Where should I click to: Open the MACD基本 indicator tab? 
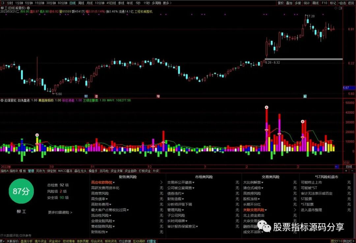point(65,171)
